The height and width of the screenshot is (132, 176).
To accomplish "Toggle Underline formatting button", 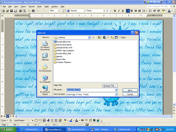I will click(123, 11).
